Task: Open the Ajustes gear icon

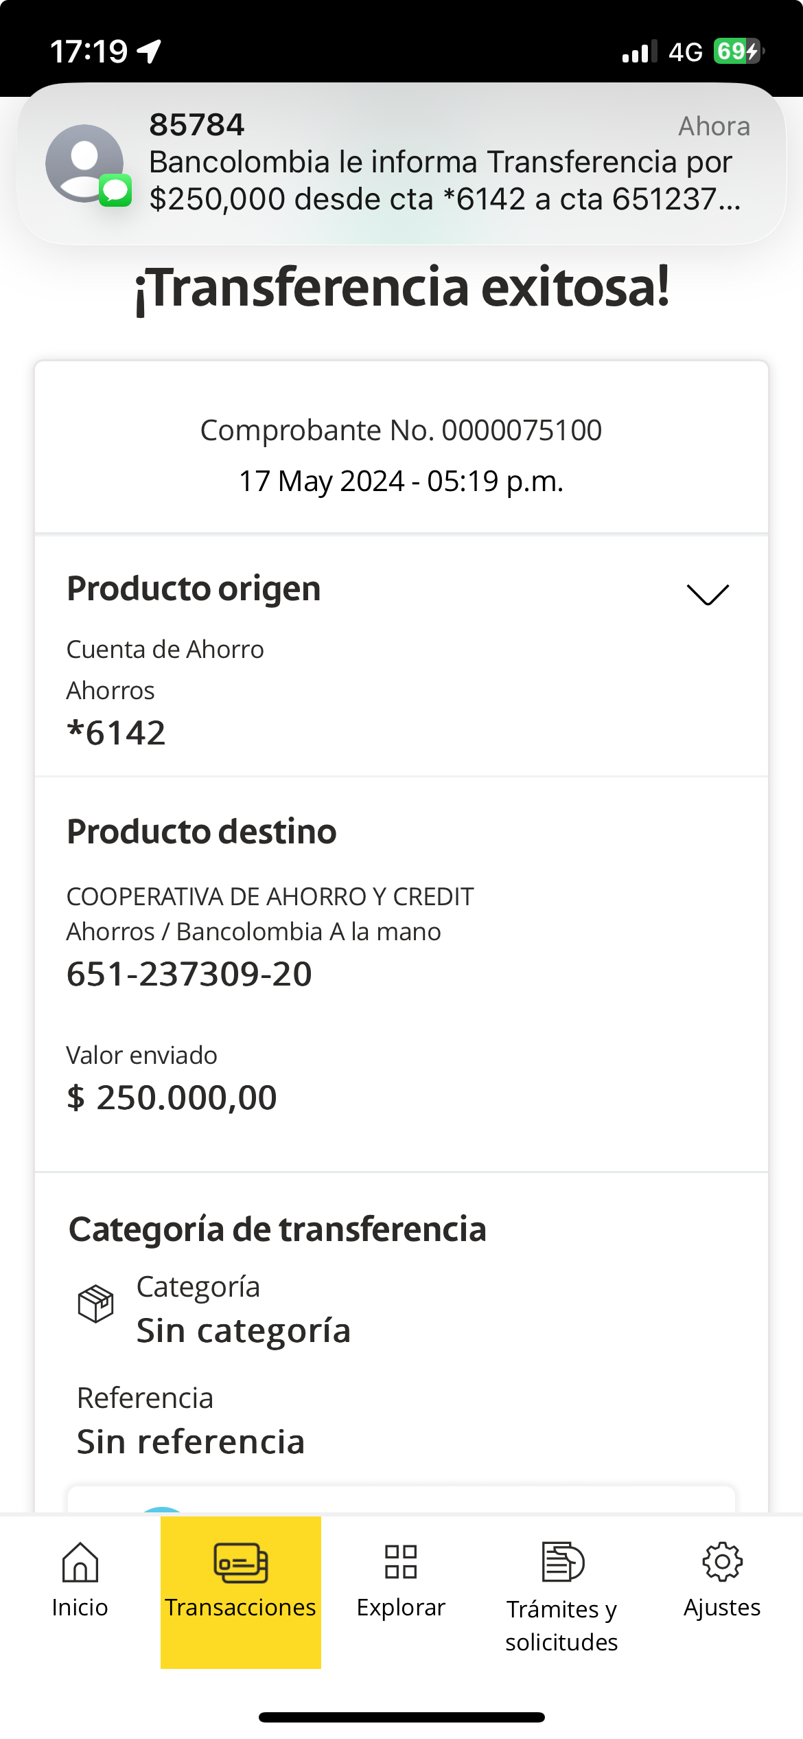Action: [722, 1562]
